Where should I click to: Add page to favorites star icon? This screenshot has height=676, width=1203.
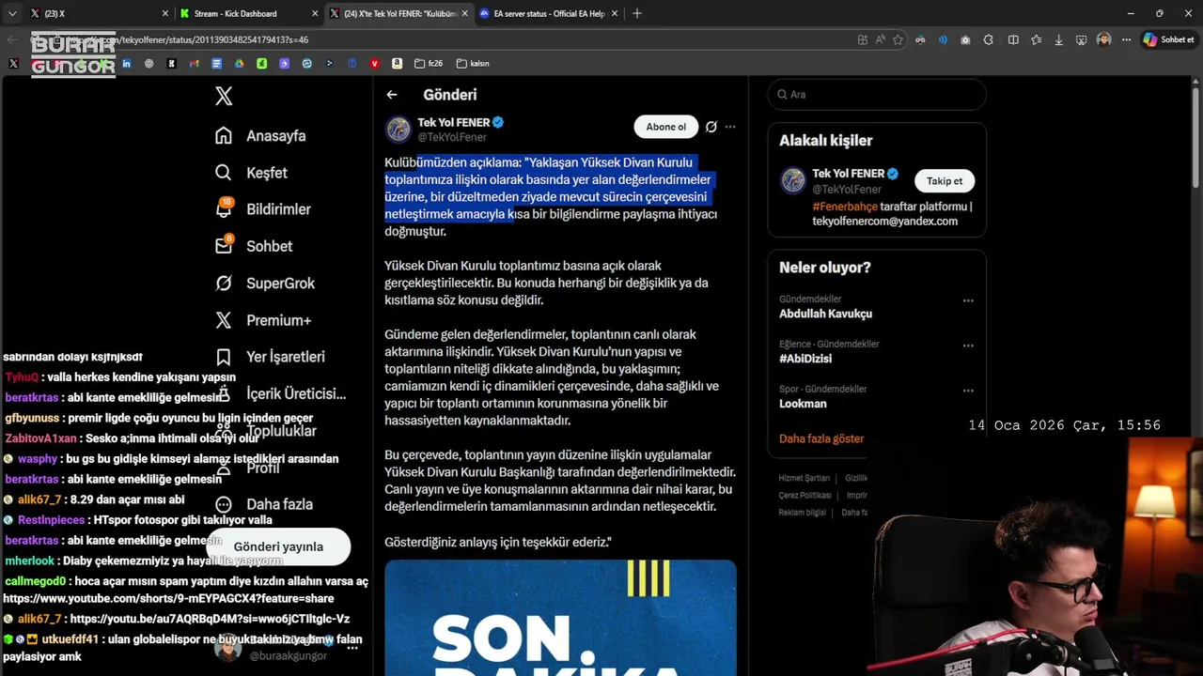(898, 39)
